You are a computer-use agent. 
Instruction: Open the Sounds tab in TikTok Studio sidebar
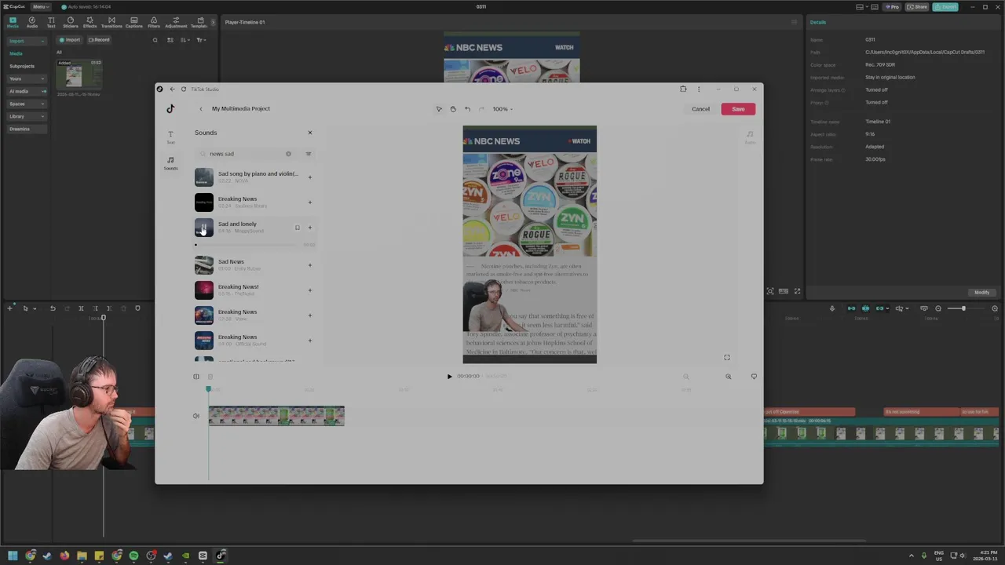tap(170, 163)
